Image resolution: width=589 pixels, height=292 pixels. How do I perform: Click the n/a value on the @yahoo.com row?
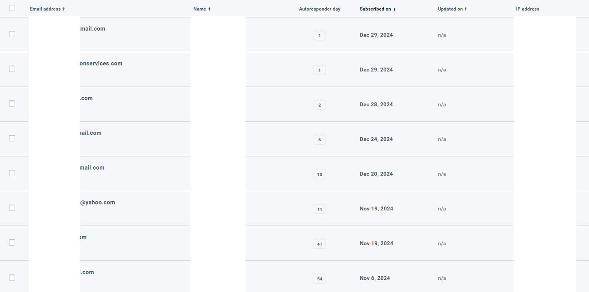point(442,208)
